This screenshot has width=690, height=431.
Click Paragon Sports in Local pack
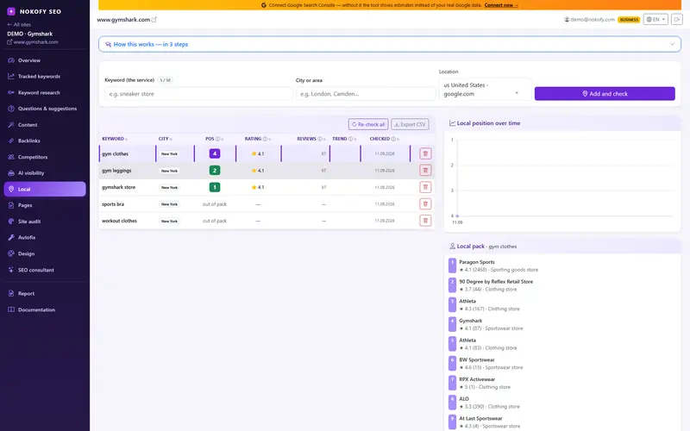click(477, 262)
